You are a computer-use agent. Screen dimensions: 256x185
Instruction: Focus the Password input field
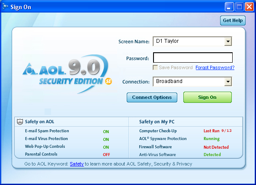click(x=193, y=57)
